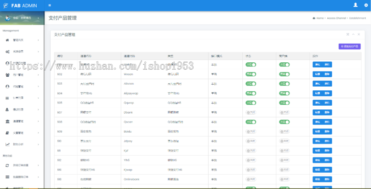
Task: Expand the 财务分析 chevron arrow
Action: tap(38, 144)
